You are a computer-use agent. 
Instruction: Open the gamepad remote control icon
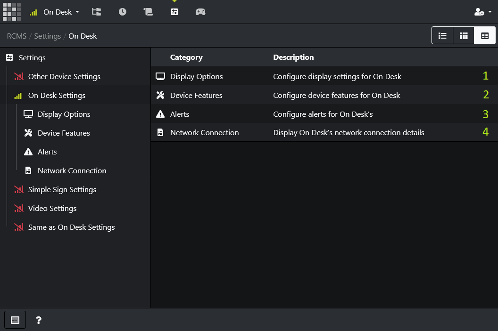(x=200, y=12)
